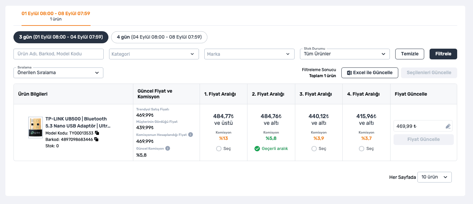The width and height of the screenshot is (473, 204).
Task: Click the Fiyat Güncelle button
Action: [424, 140]
